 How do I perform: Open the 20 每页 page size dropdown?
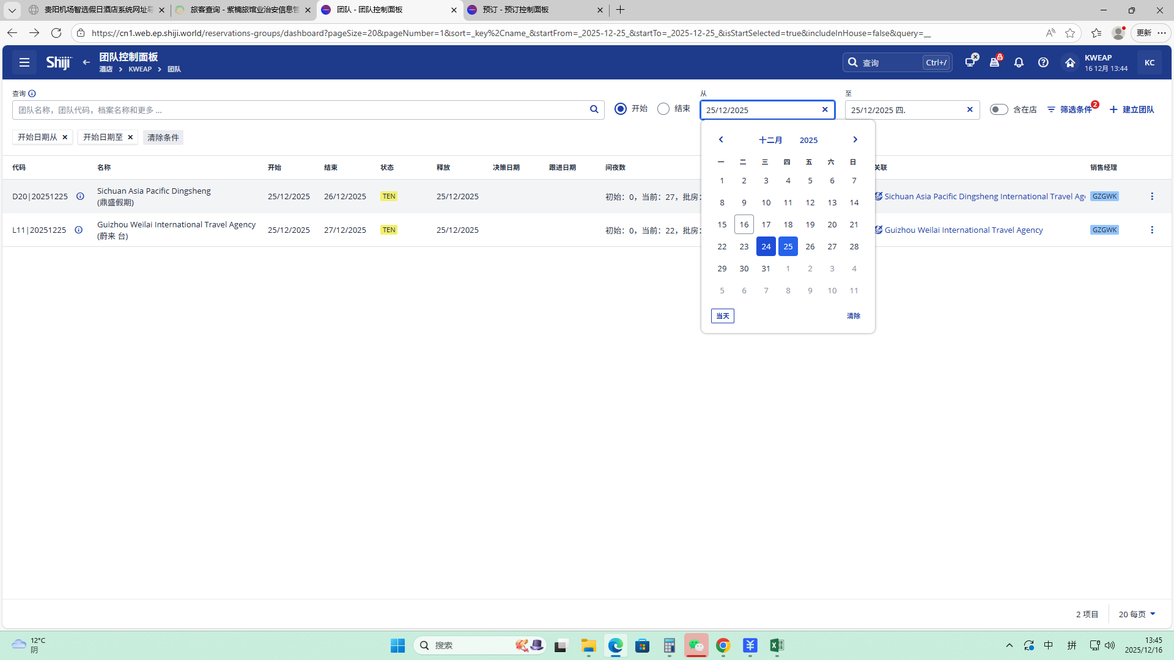(1137, 614)
